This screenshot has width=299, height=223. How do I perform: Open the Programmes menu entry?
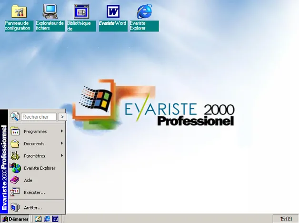coord(37,132)
